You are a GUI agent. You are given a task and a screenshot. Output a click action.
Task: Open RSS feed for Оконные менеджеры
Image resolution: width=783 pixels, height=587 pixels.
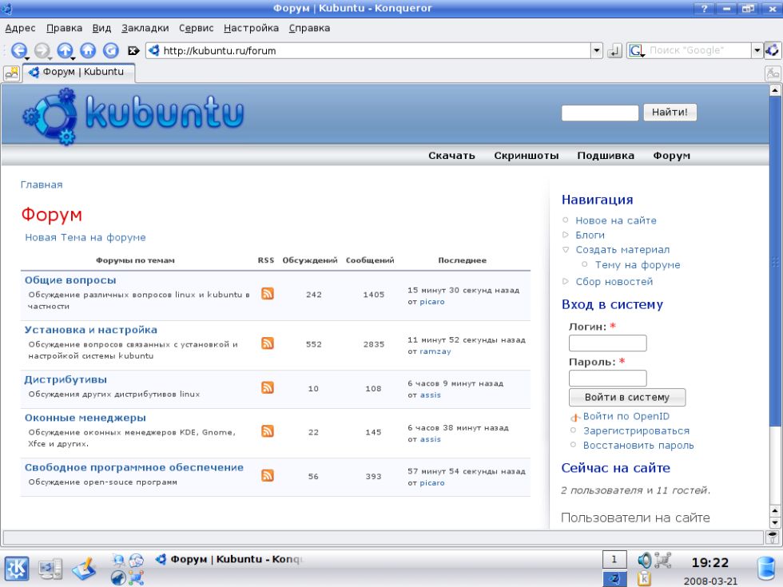[x=268, y=431]
